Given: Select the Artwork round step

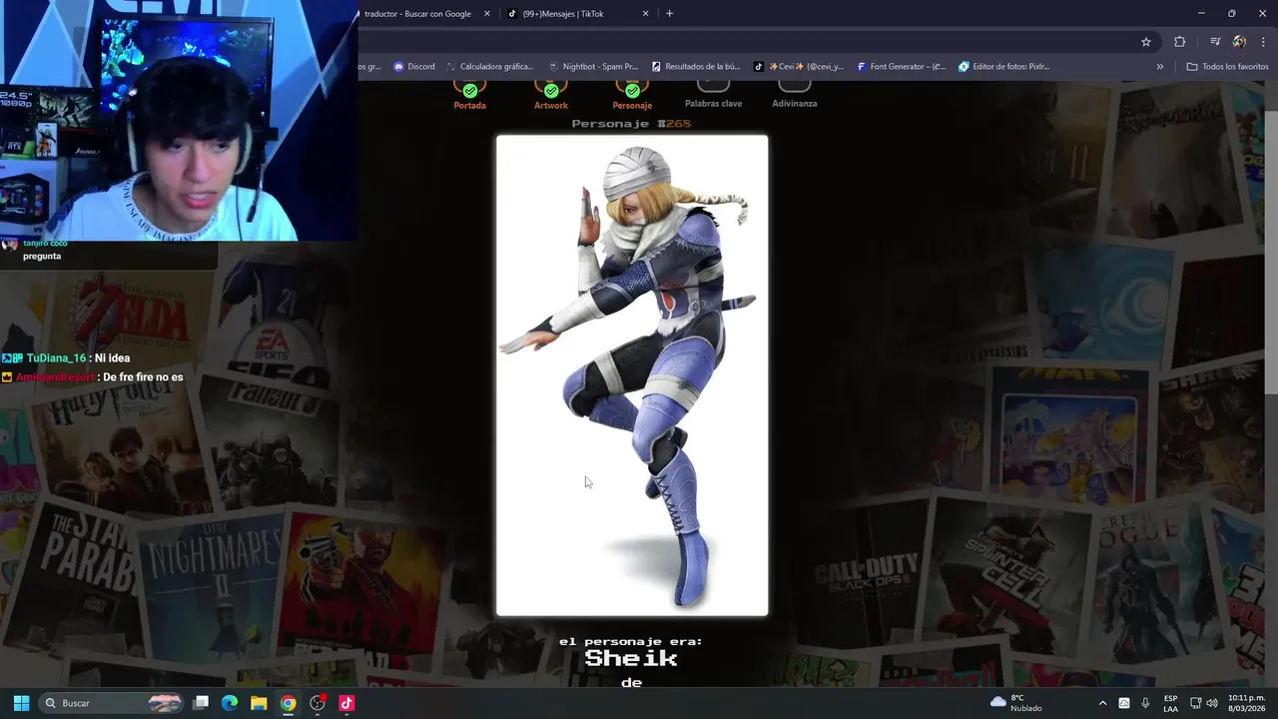Looking at the screenshot, I should click(550, 94).
